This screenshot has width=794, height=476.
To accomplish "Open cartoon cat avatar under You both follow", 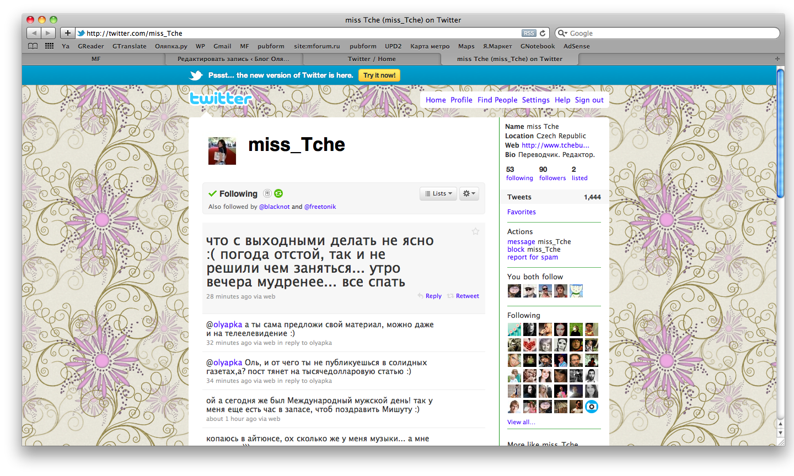I will click(576, 291).
